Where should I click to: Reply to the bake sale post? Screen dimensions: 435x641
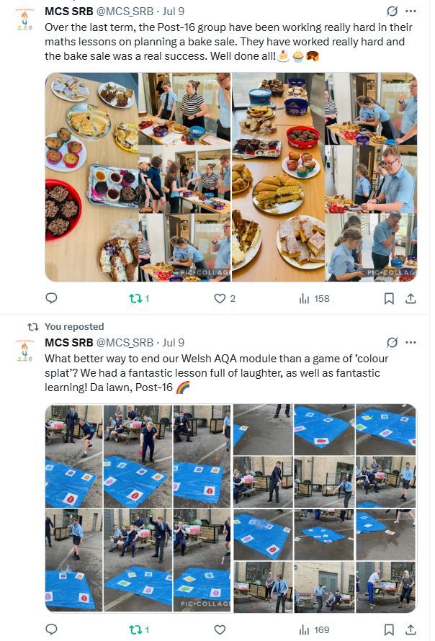[51, 298]
